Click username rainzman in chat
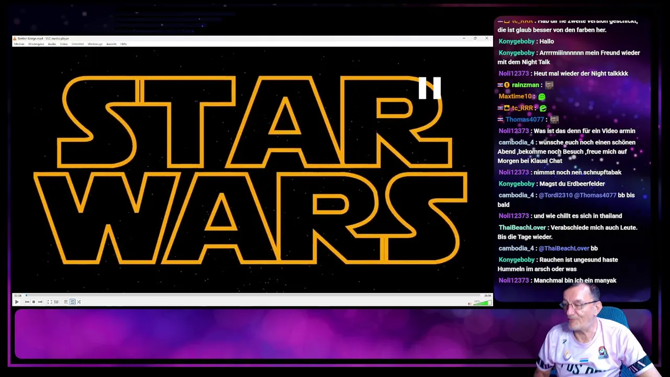 coord(525,85)
